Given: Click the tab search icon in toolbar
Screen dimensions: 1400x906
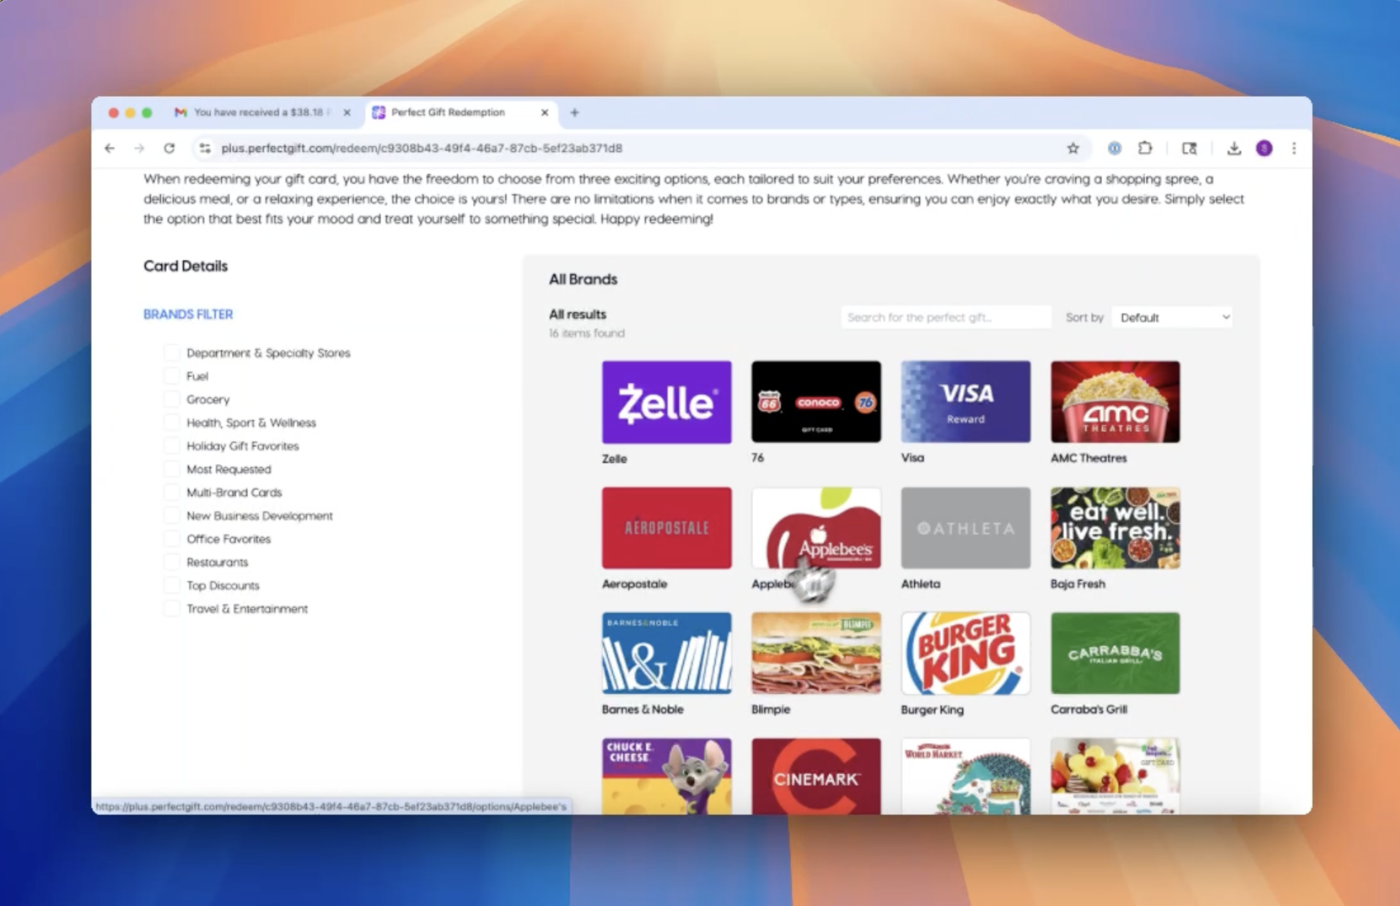Looking at the screenshot, I should [x=1189, y=148].
